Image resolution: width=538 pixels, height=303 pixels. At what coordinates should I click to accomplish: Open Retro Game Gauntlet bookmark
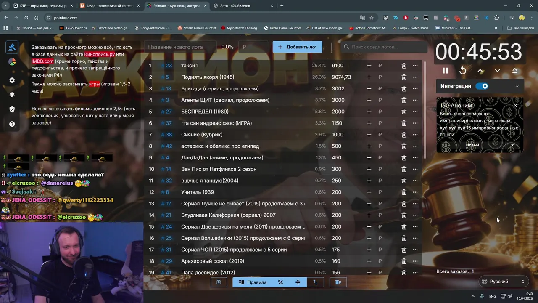pyautogui.click(x=282, y=28)
